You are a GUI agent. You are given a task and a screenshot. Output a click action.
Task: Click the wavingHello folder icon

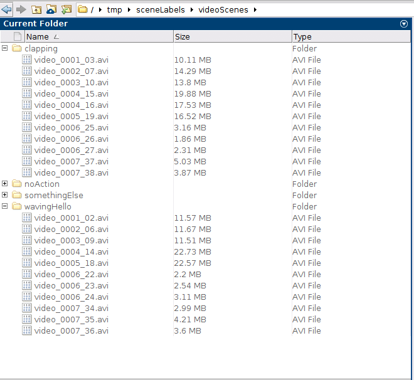pos(17,206)
